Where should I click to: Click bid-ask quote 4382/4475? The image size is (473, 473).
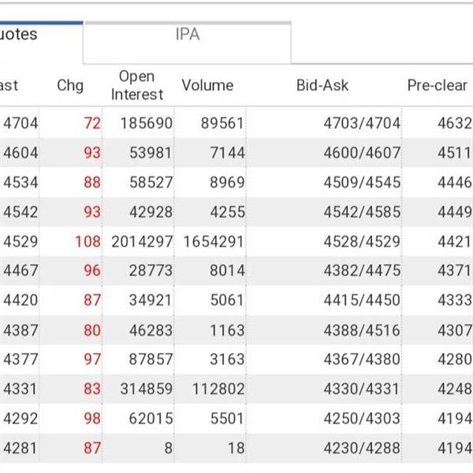pyautogui.click(x=362, y=271)
